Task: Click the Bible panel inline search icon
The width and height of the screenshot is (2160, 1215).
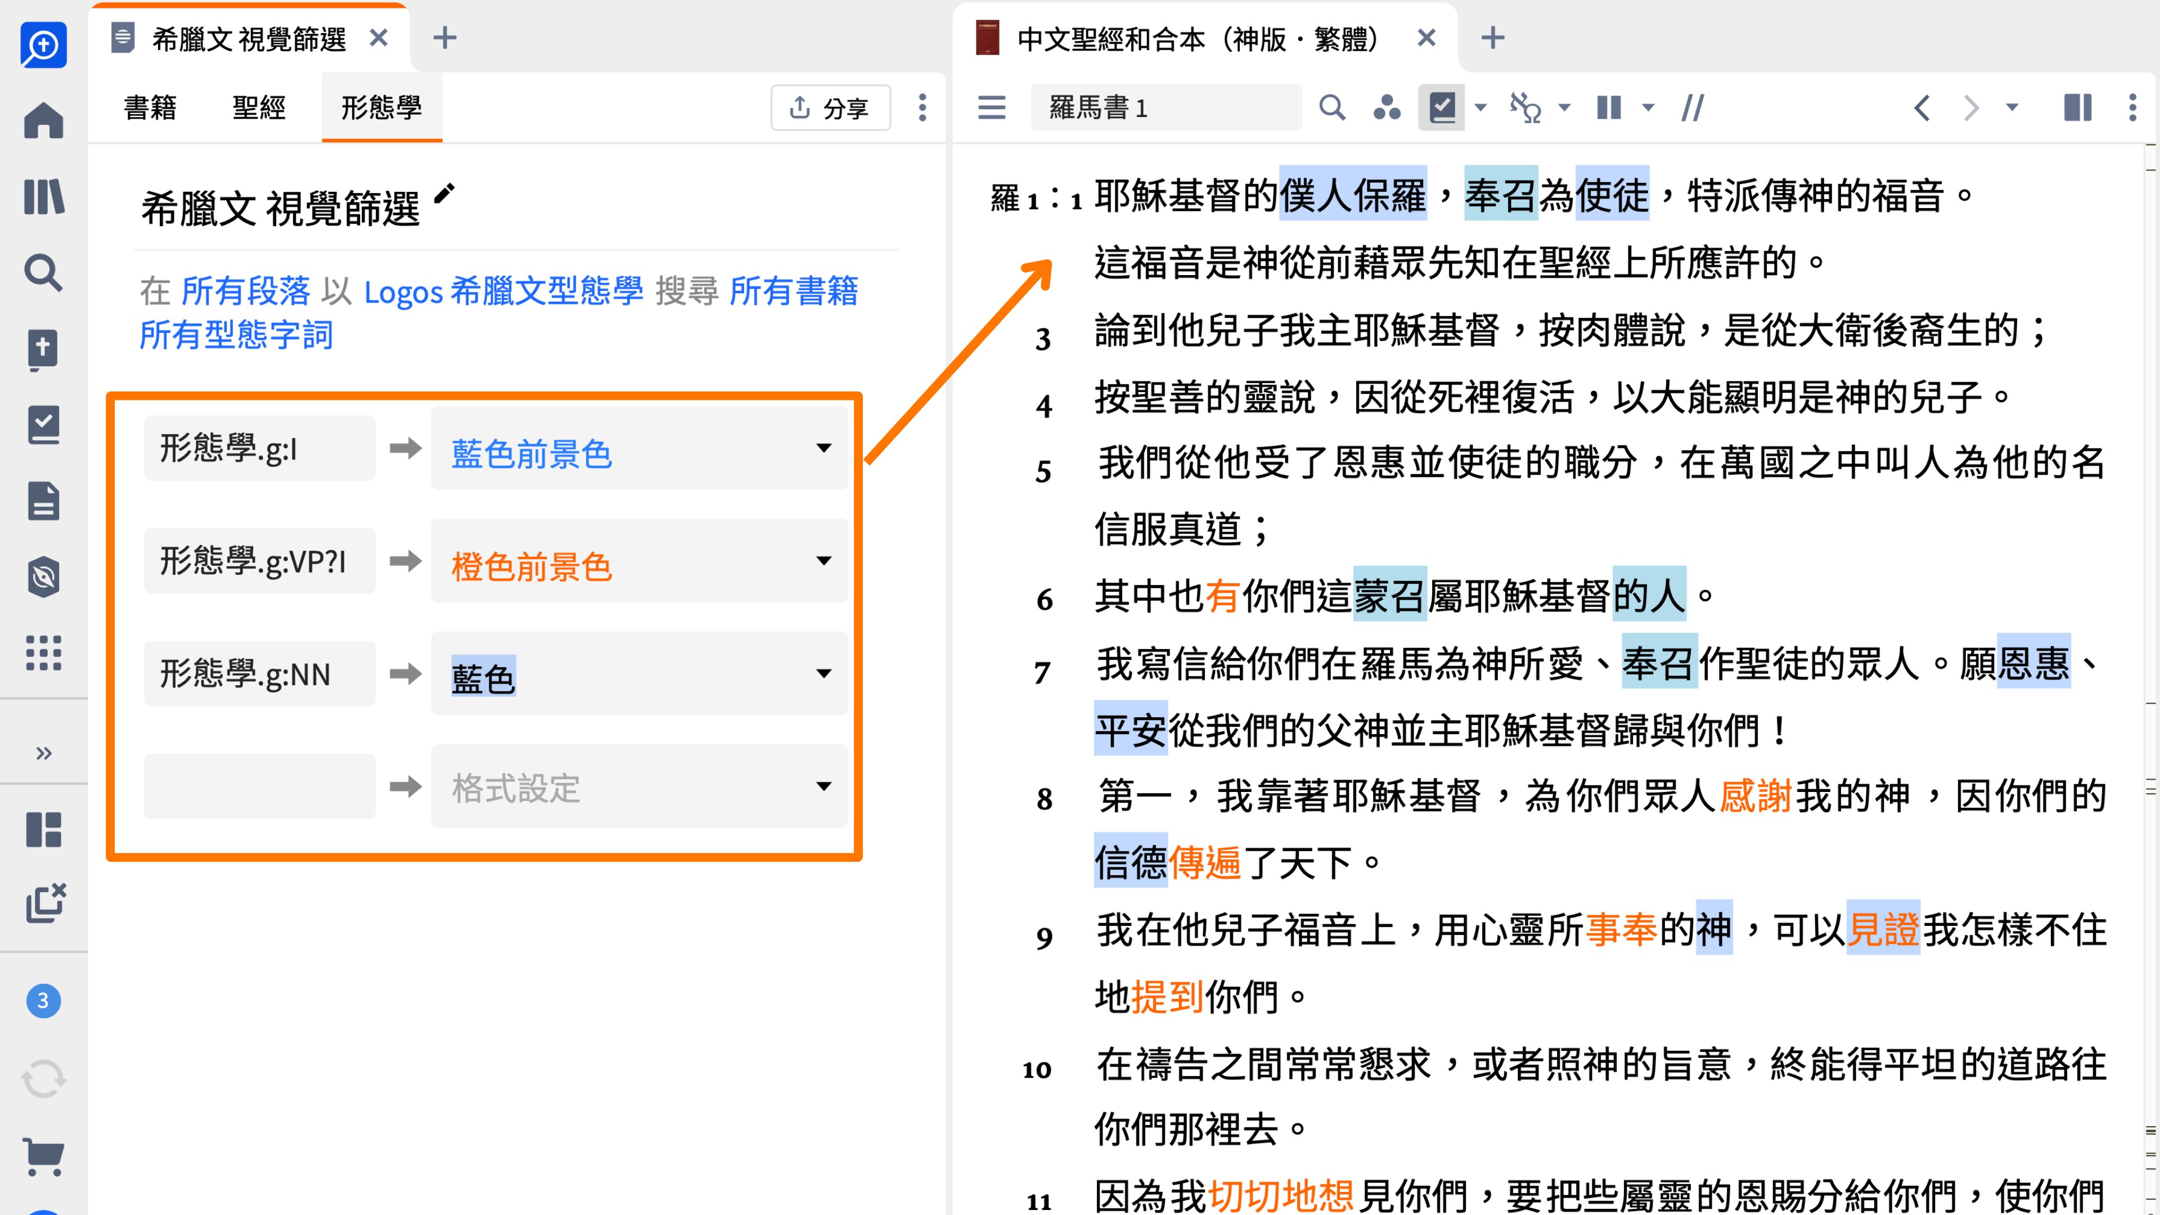Action: pyautogui.click(x=1331, y=107)
